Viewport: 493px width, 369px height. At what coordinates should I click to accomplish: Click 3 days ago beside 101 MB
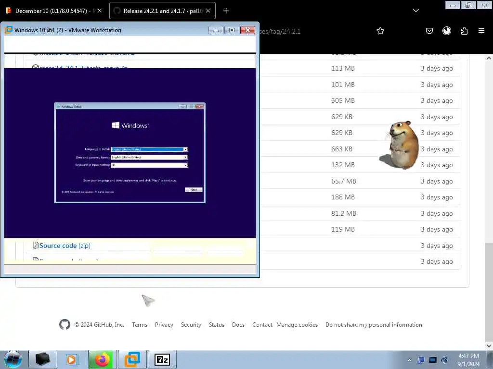pos(437,85)
